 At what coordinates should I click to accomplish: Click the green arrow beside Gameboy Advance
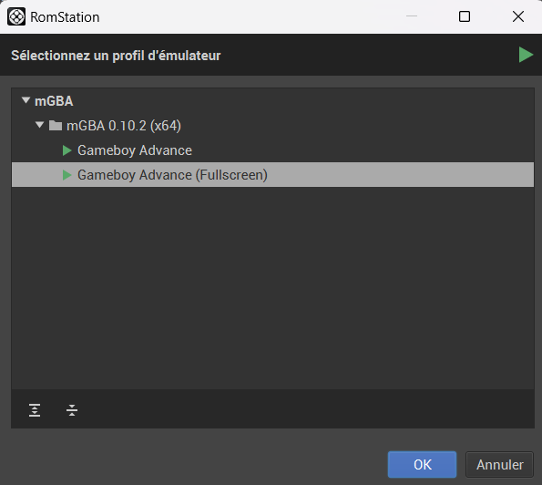(x=66, y=150)
